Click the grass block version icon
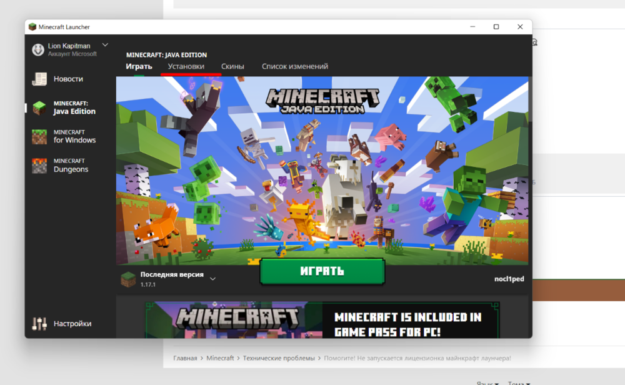The width and height of the screenshot is (625, 385). coord(128,279)
